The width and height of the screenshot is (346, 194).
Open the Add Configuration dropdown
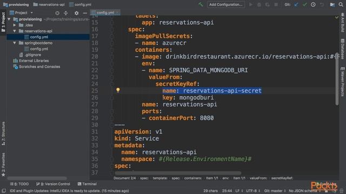click(226, 4)
